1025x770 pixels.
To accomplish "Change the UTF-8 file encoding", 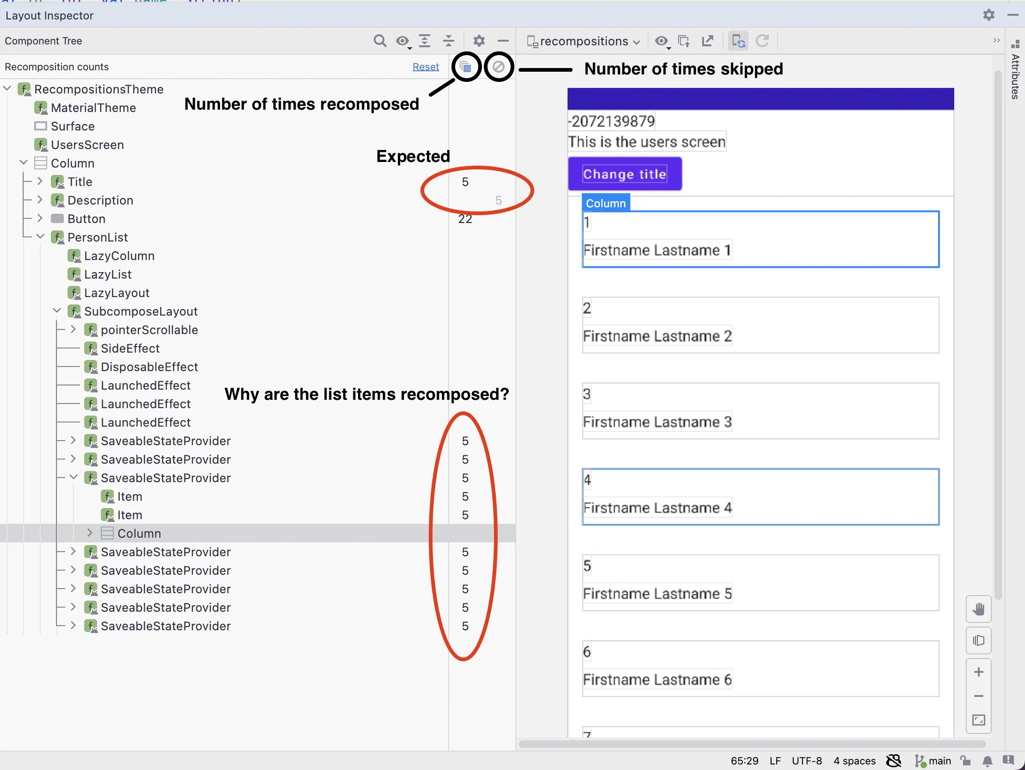I will 807,761.
